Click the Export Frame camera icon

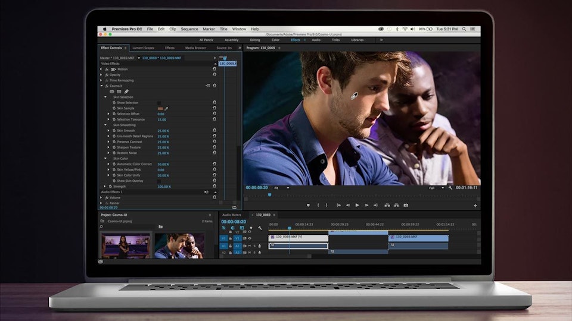(x=406, y=205)
